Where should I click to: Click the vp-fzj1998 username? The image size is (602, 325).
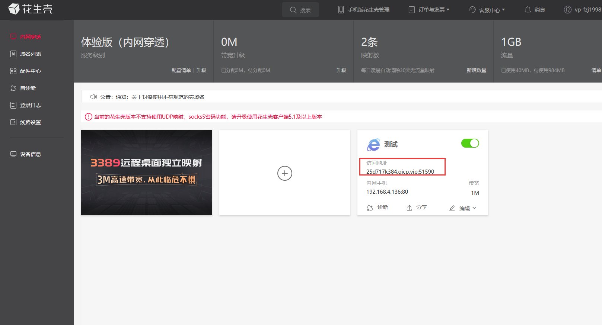[x=588, y=10]
